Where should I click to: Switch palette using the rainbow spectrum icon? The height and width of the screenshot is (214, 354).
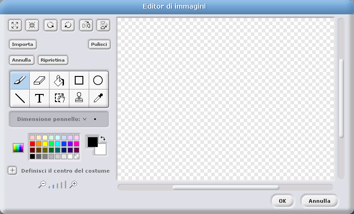coord(18,148)
